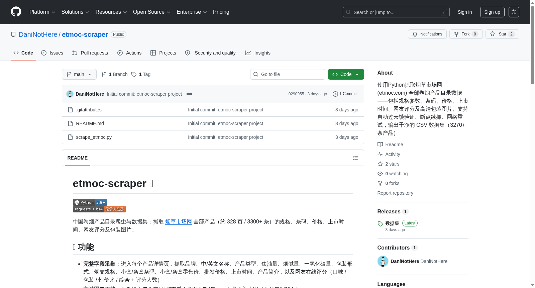Image resolution: width=535 pixels, height=288 pixels.
Task: Open the scrape_etmoc.py file
Action: coord(94,137)
